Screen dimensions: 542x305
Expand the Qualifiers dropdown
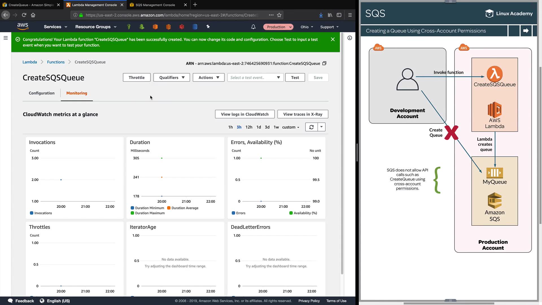(172, 77)
